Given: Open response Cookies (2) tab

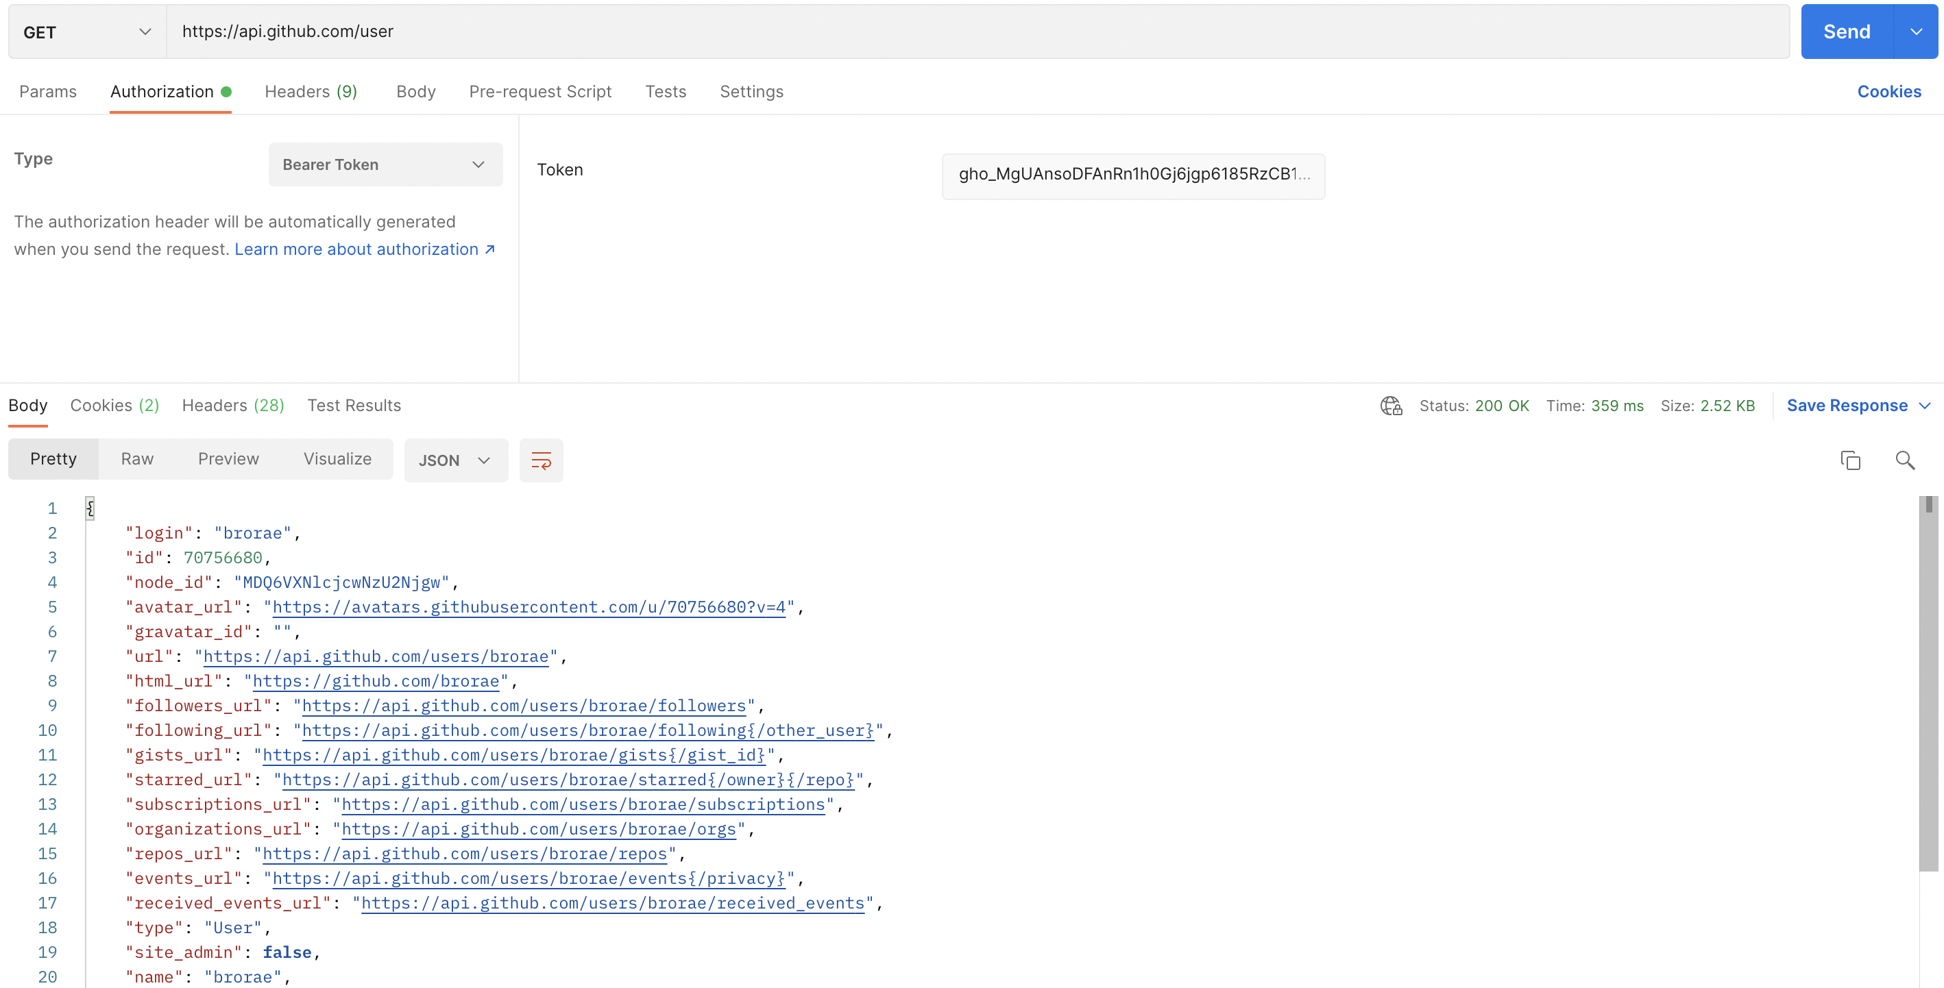Looking at the screenshot, I should tap(114, 405).
